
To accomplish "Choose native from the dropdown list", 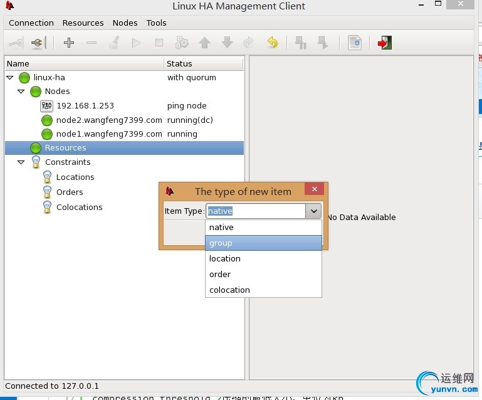I will tap(263, 228).
